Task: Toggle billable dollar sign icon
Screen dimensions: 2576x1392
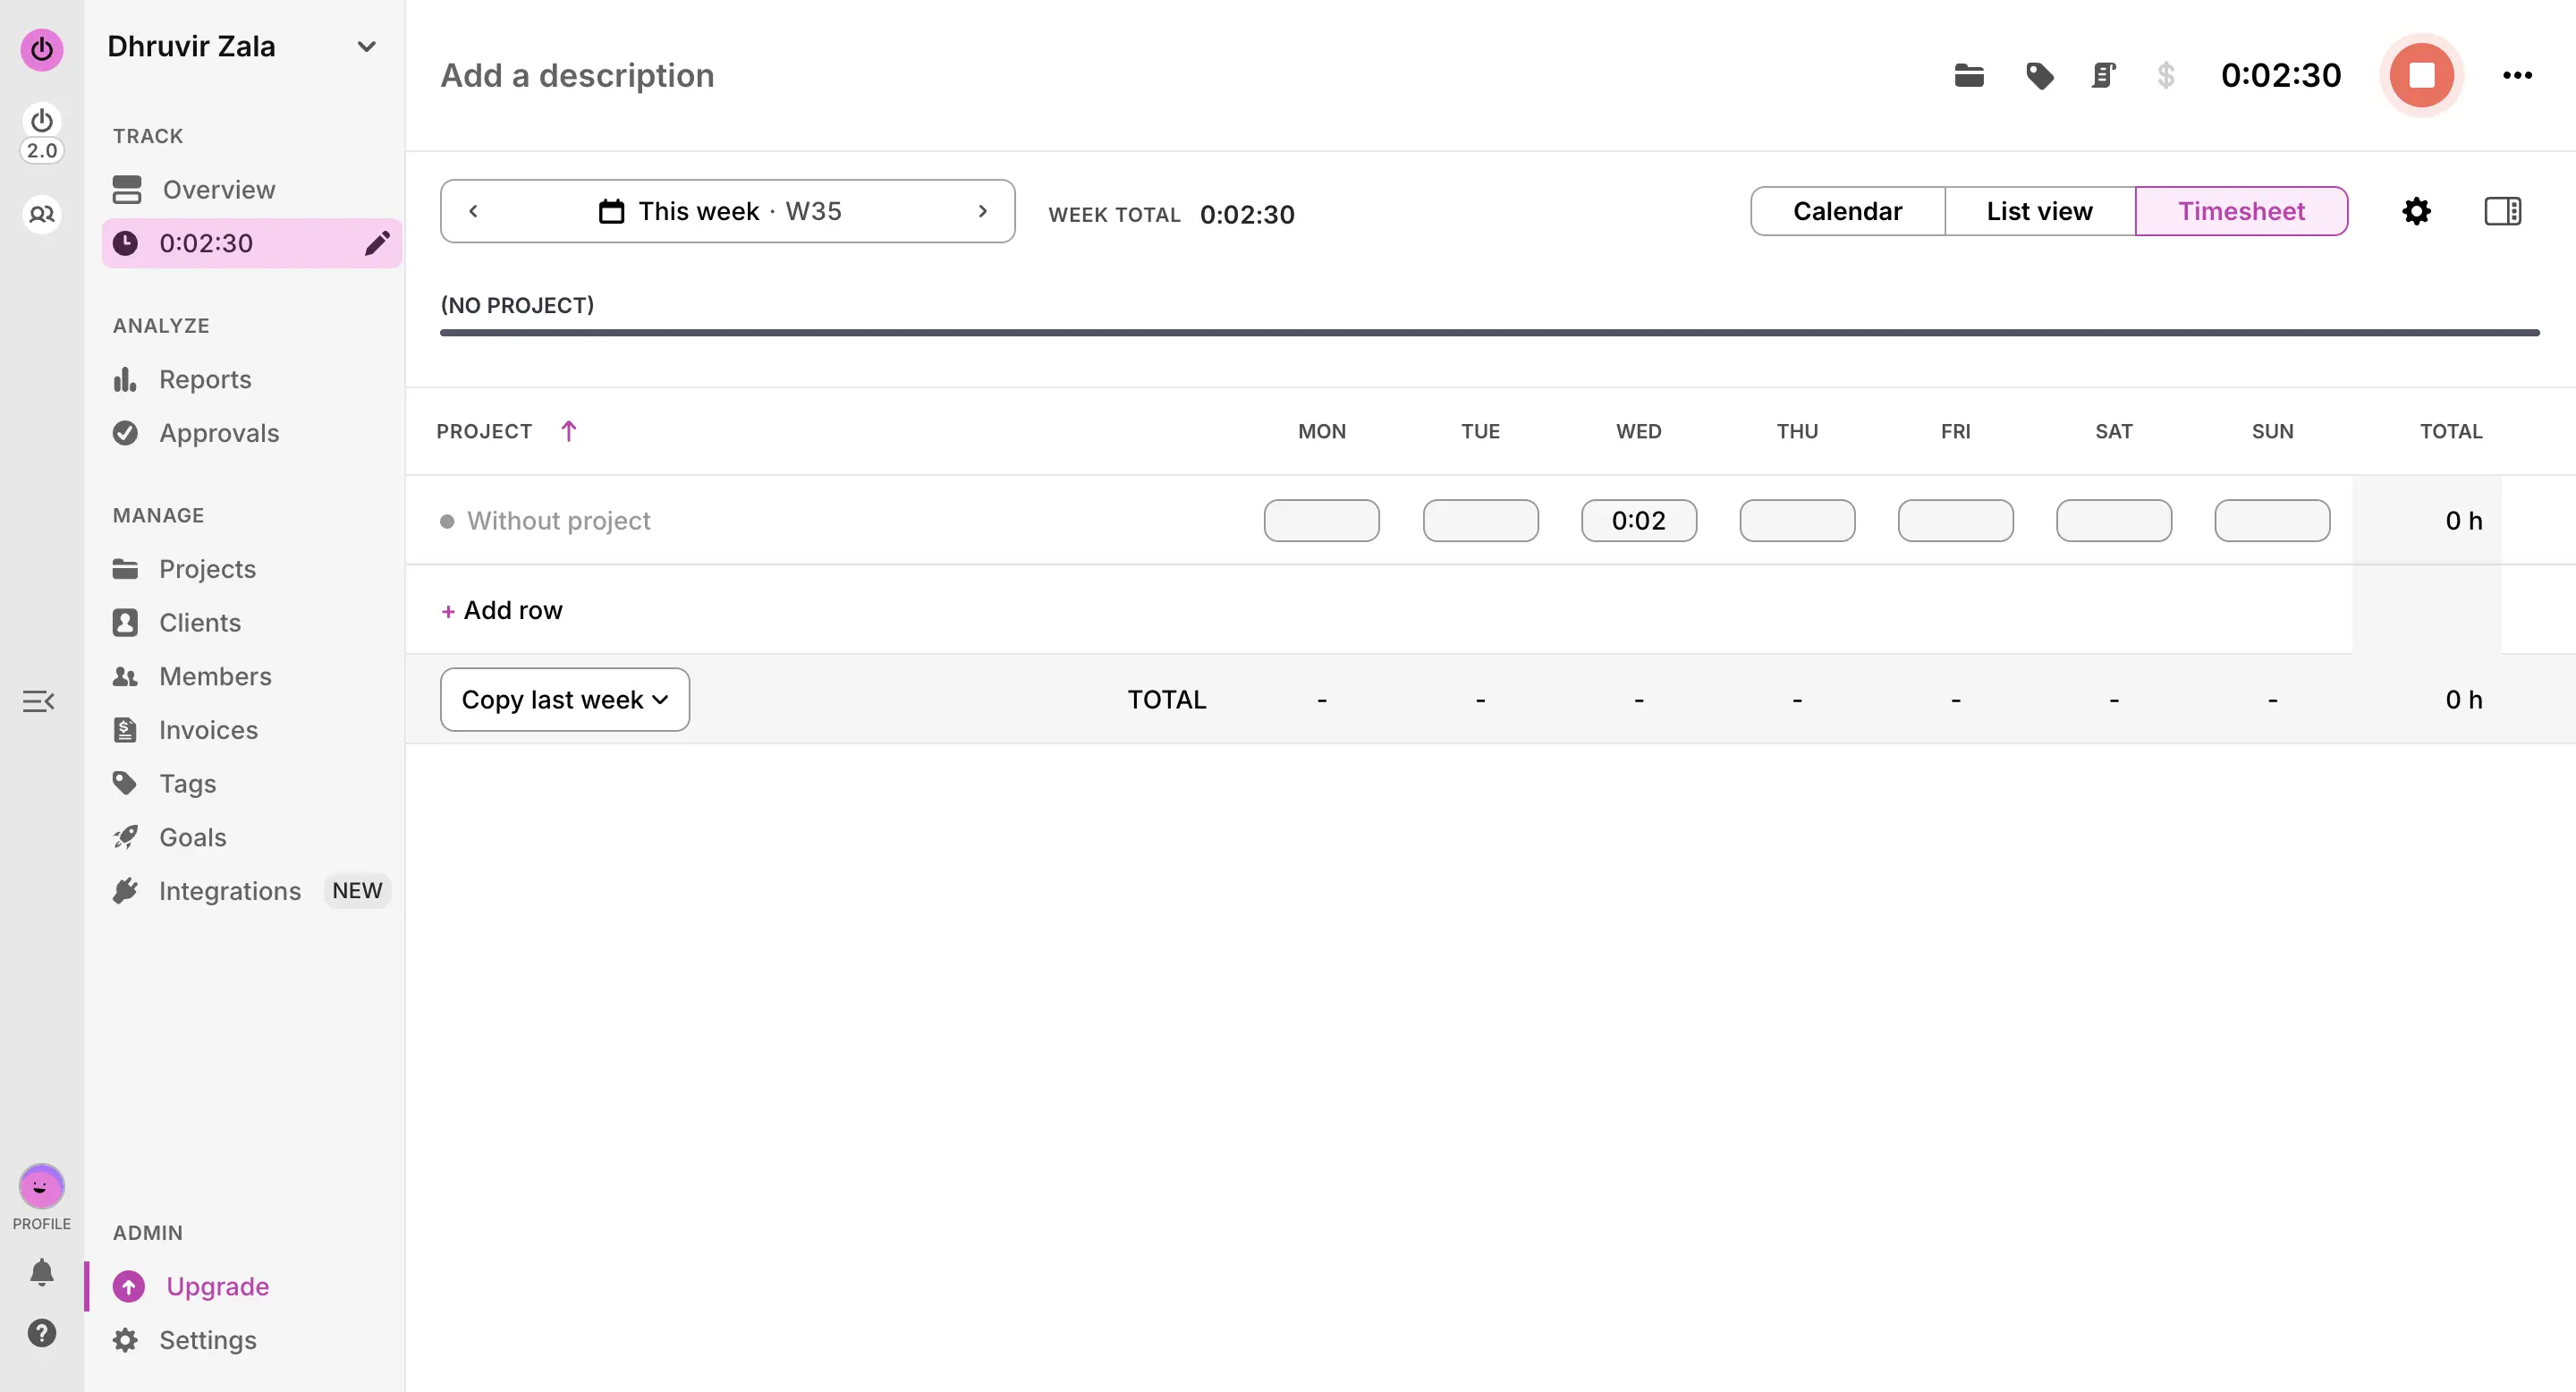Action: [x=2165, y=75]
